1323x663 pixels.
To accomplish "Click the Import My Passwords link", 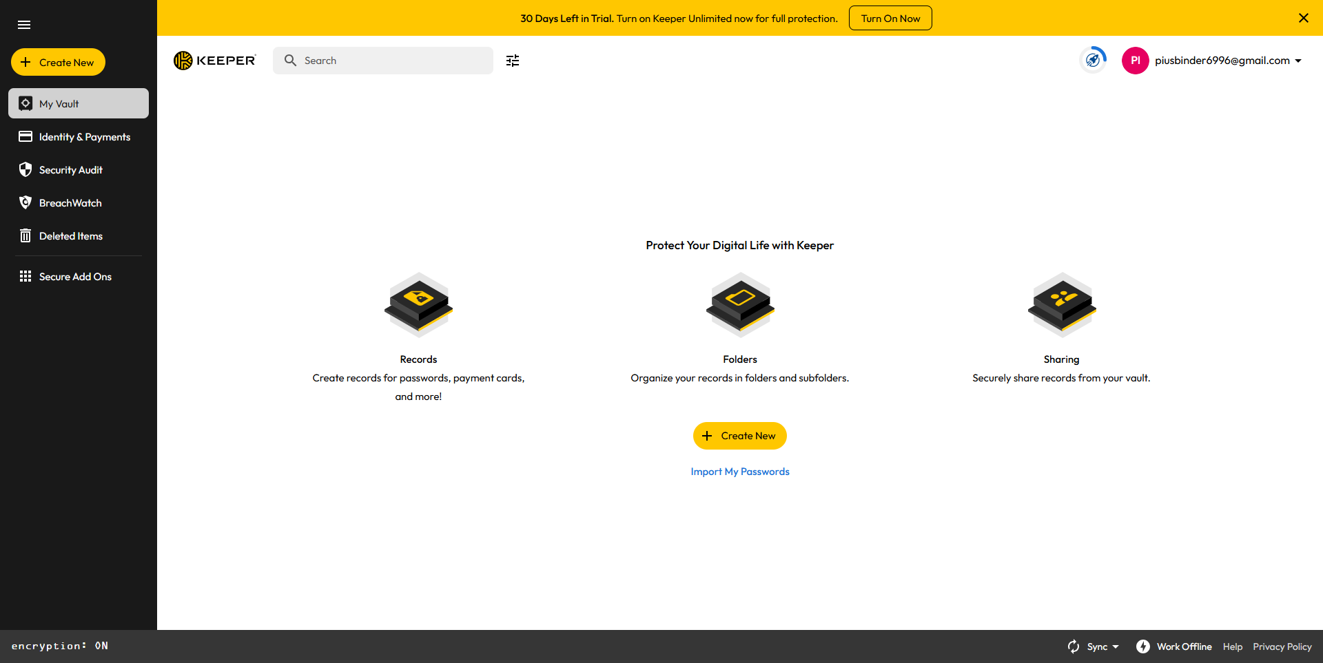I will pos(740,472).
